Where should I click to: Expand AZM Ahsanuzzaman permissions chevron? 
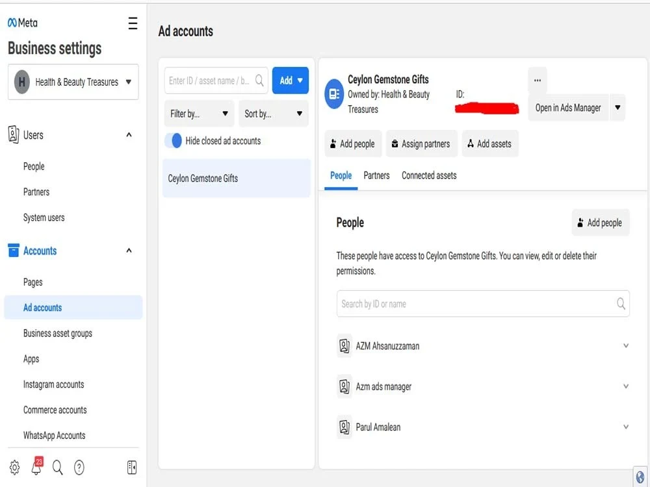[x=626, y=346]
